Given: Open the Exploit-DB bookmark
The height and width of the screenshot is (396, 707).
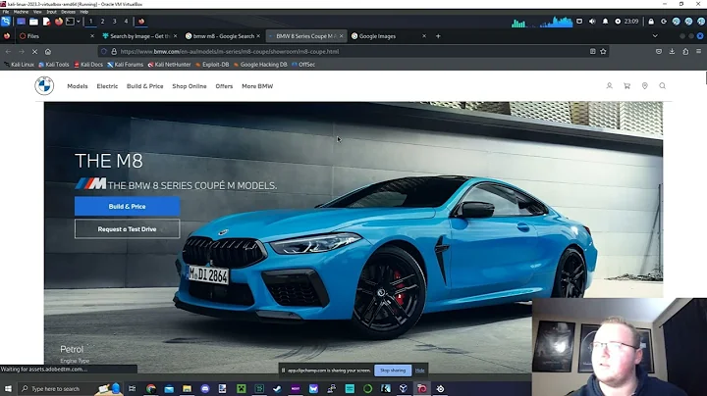Looking at the screenshot, I should (212, 65).
